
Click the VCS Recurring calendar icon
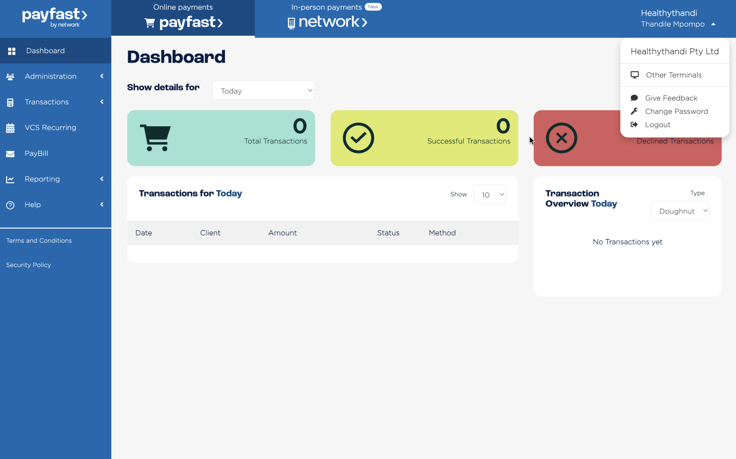click(11, 128)
